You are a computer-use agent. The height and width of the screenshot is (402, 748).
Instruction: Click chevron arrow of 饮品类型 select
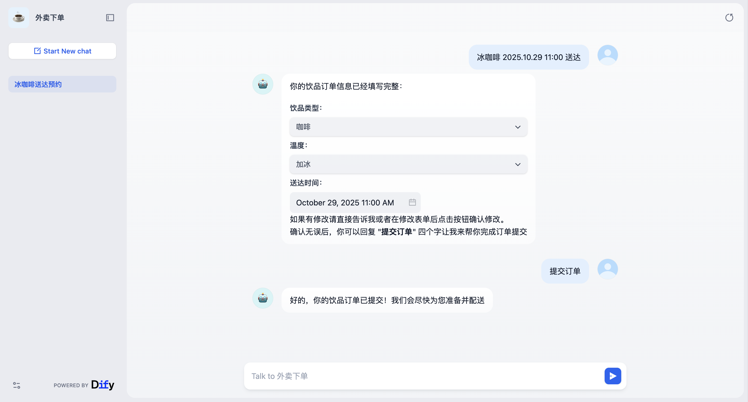[x=518, y=127]
